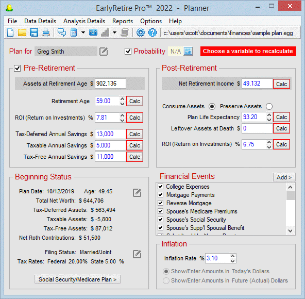
Task: Expand the chart icon dropdown arrow
Action: (114, 32)
